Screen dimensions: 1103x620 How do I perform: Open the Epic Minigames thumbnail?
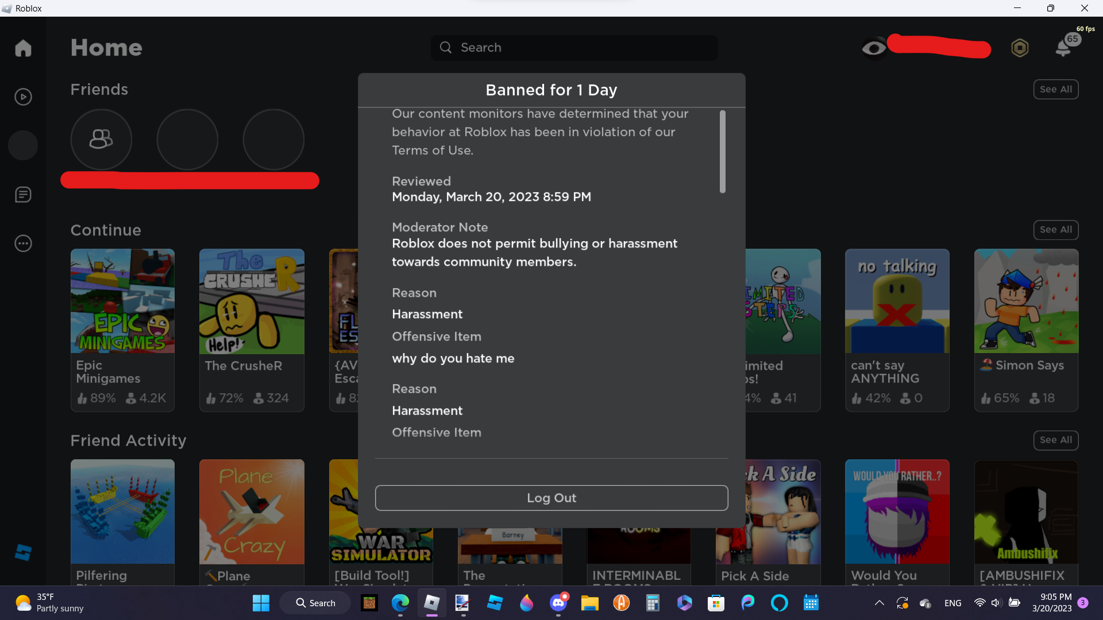pyautogui.click(x=122, y=301)
